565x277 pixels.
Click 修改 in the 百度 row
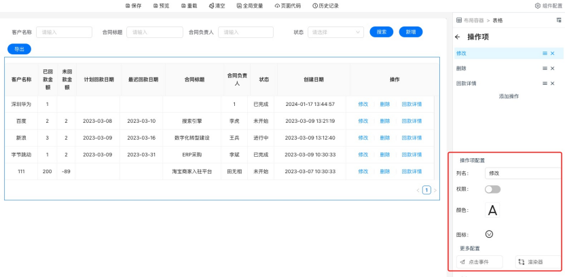(363, 121)
